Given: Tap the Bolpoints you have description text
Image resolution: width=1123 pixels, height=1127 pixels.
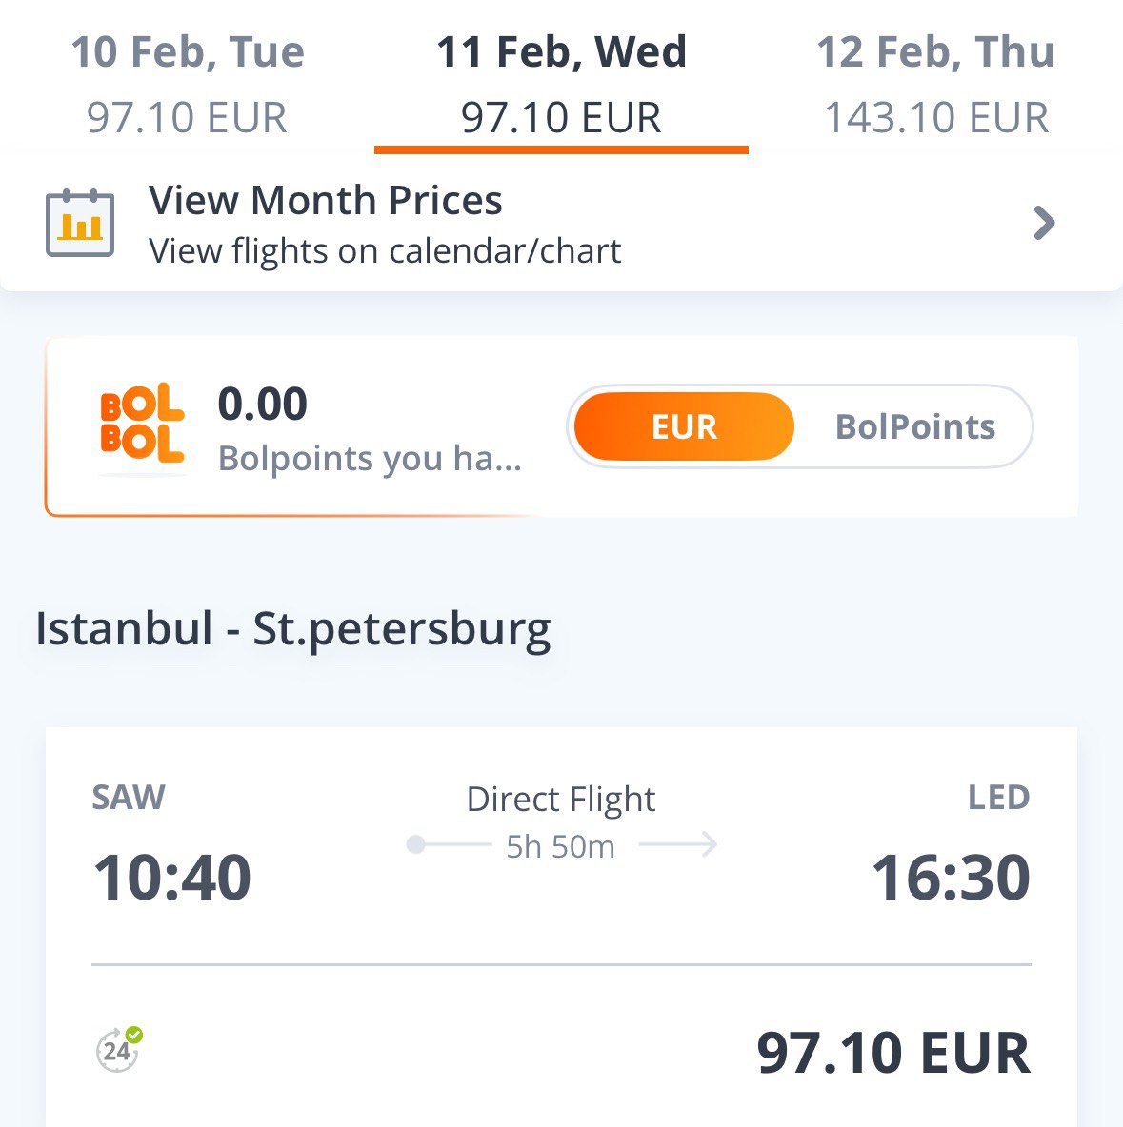Looking at the screenshot, I should 370,459.
